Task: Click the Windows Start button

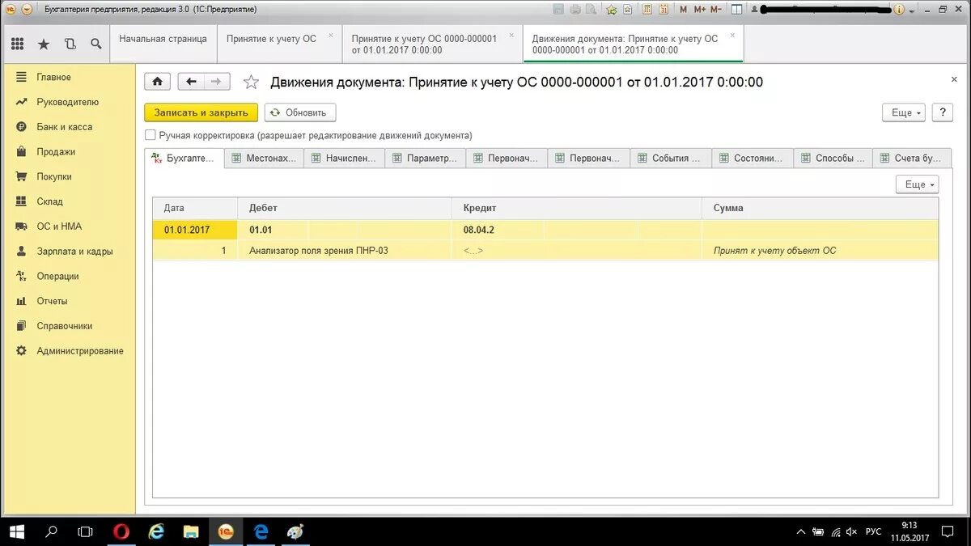Action: pos(16,531)
